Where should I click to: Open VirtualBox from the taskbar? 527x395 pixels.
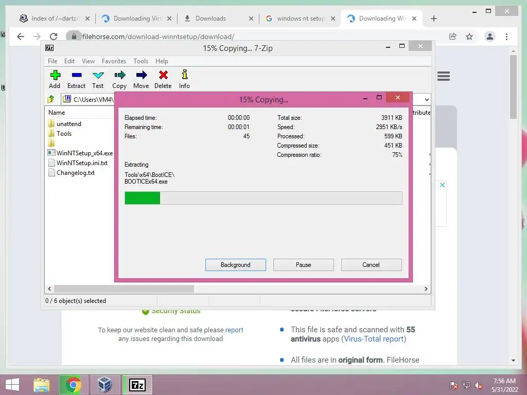[x=105, y=385]
